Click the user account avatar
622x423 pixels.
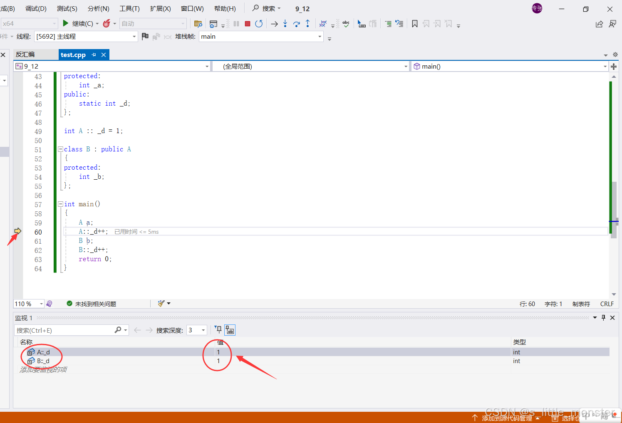tap(537, 8)
